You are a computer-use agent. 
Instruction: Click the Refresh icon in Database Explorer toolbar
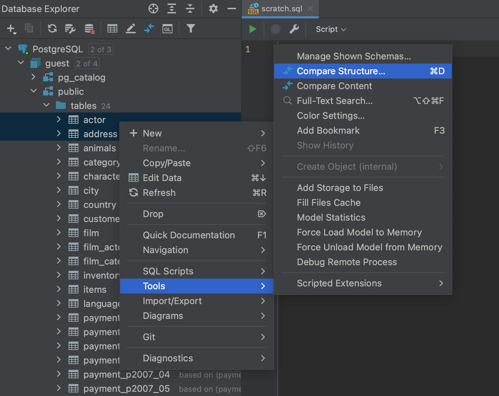(52, 29)
